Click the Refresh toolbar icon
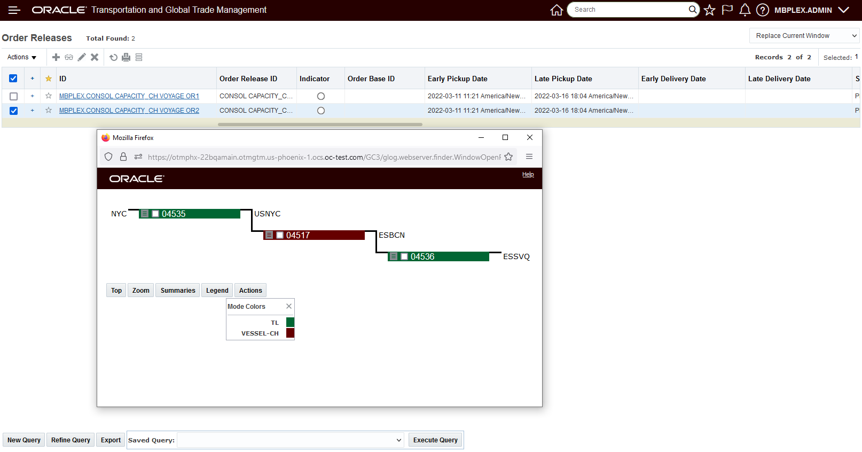The height and width of the screenshot is (452, 862). click(113, 57)
